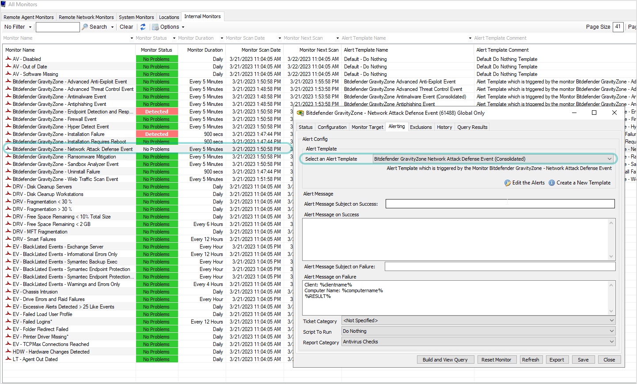The width and height of the screenshot is (637, 384).
Task: Click the Save button in the dialog
Action: tap(583, 359)
